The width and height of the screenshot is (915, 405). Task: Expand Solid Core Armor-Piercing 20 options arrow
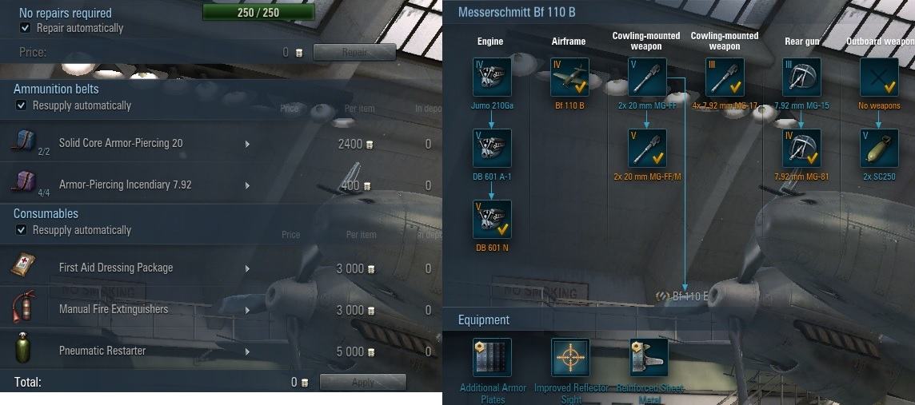point(247,144)
